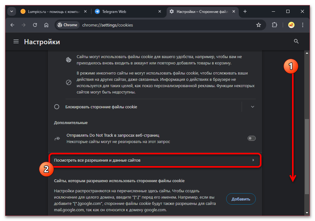This screenshot has width=315, height=221.
Task: Go to the browser home page
Action: [46, 25]
